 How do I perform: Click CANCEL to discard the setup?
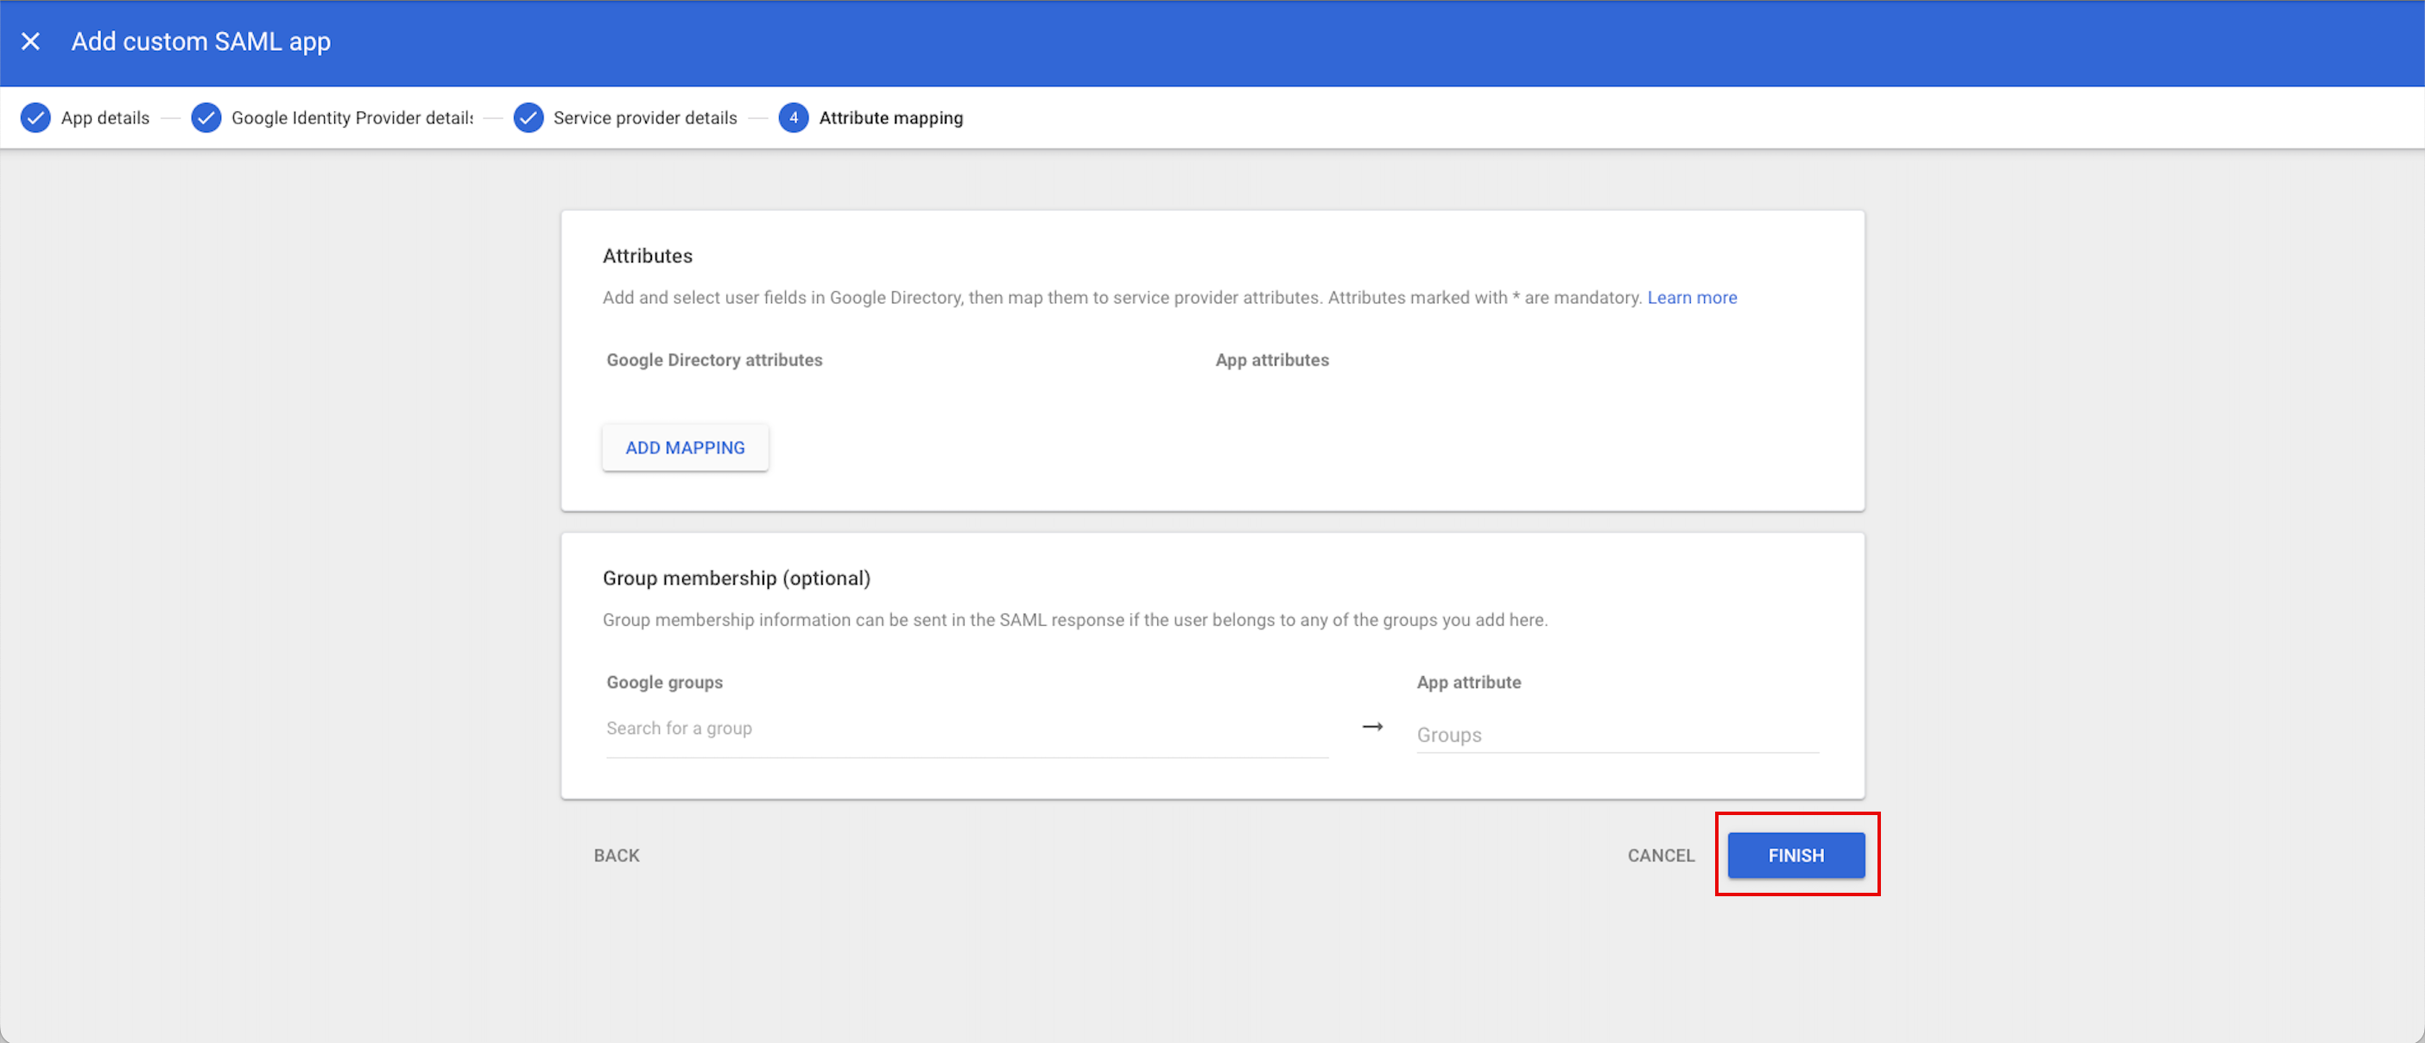point(1661,855)
